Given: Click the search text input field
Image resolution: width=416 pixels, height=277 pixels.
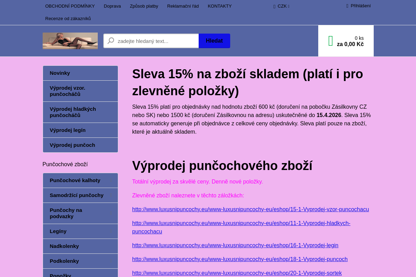Looking at the screenshot, I should (156, 41).
